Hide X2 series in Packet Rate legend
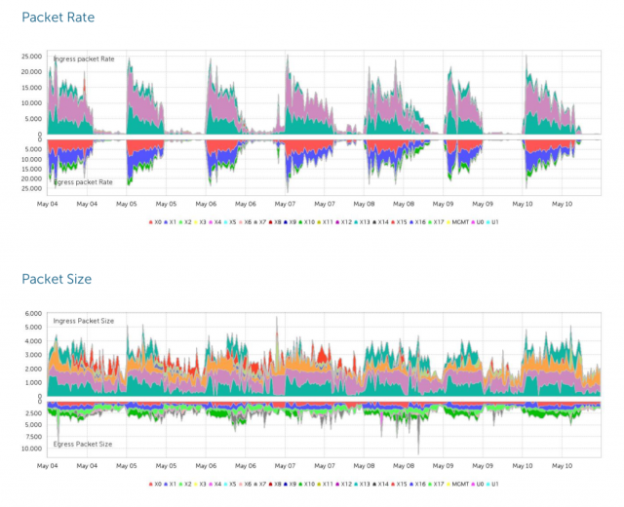The image size is (624, 507). 185,222
